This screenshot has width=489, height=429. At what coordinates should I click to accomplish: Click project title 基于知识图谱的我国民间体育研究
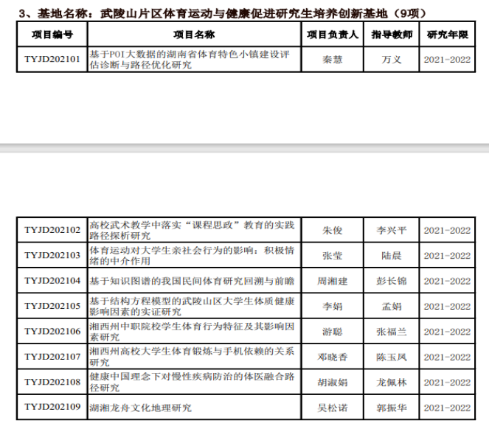tap(192, 282)
